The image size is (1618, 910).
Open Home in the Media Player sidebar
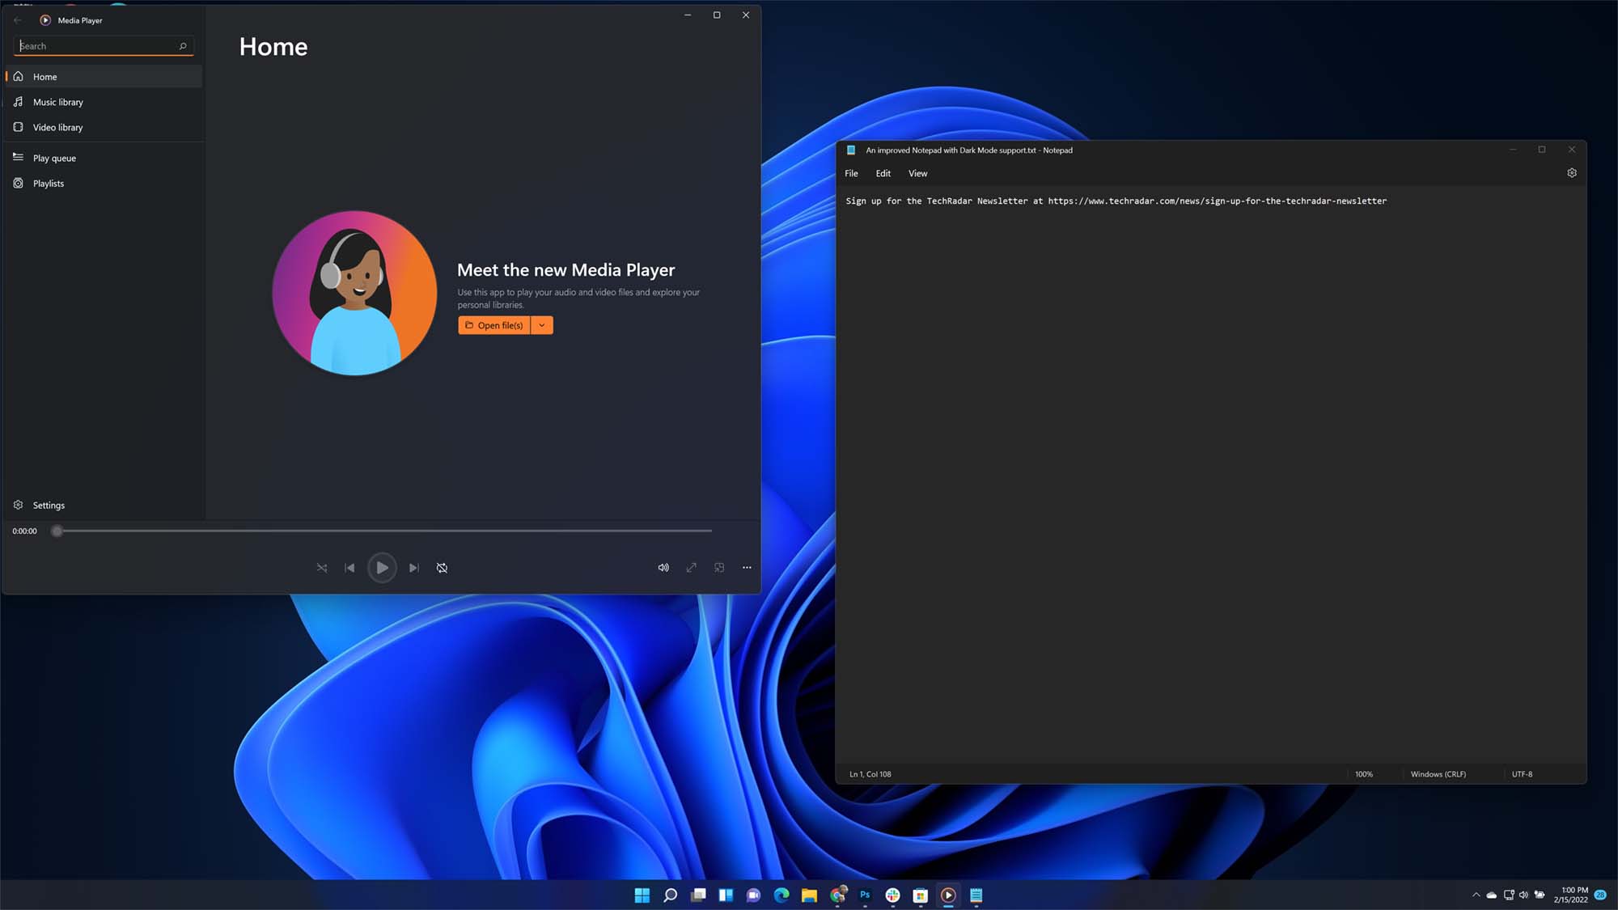[104, 77]
